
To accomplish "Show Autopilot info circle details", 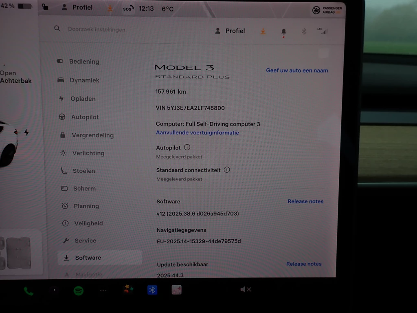I will 187,148.
